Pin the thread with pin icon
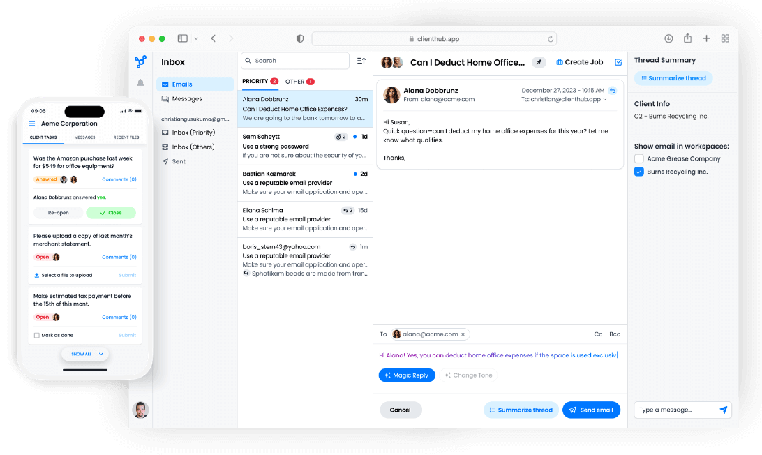 coord(539,62)
